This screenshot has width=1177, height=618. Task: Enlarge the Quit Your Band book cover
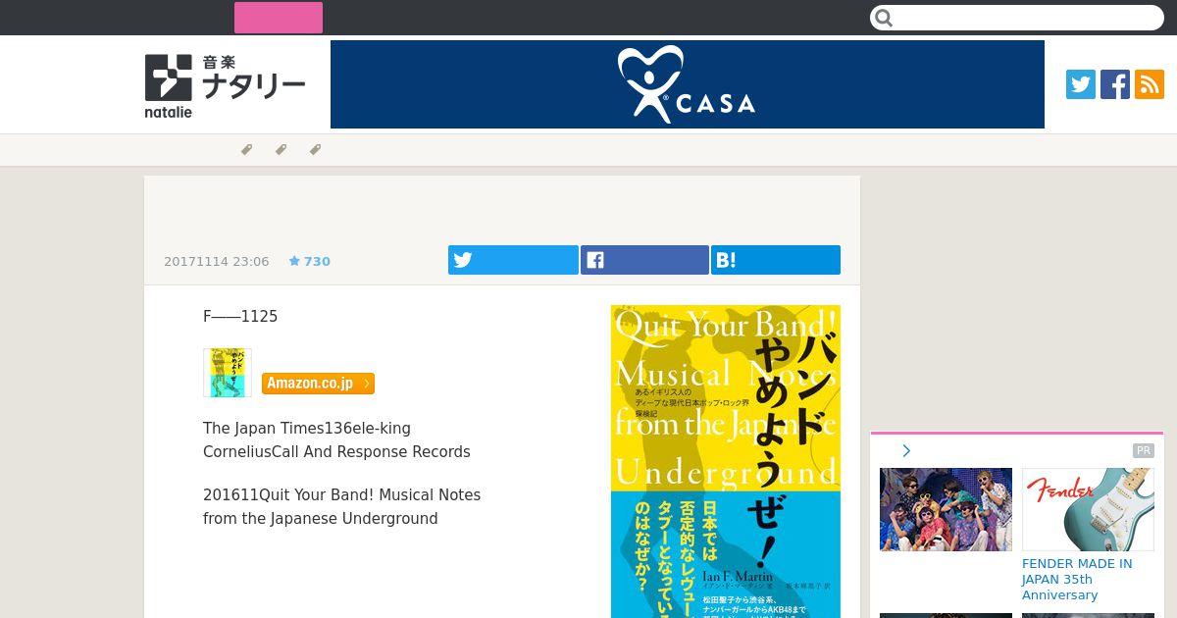pos(726,461)
